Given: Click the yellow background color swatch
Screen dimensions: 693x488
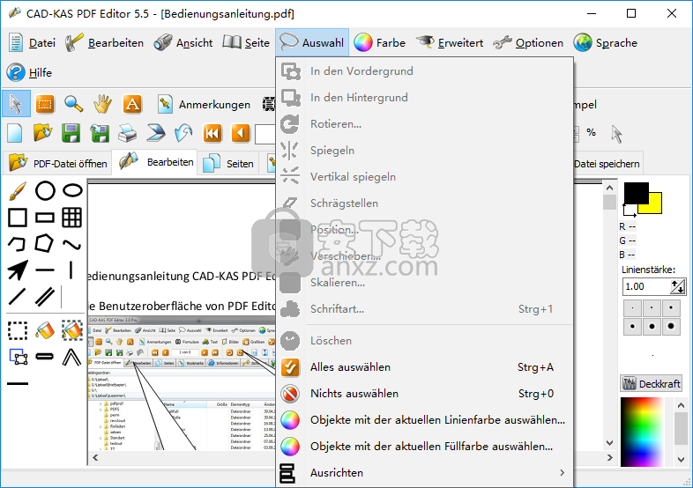Looking at the screenshot, I should [x=655, y=206].
